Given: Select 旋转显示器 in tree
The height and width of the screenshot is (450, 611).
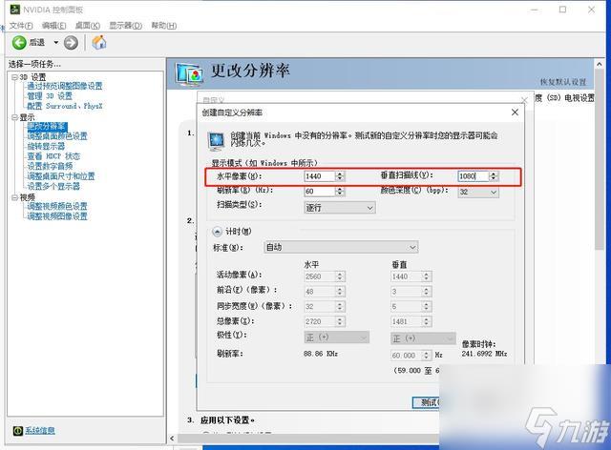Looking at the screenshot, I should pos(46,147).
